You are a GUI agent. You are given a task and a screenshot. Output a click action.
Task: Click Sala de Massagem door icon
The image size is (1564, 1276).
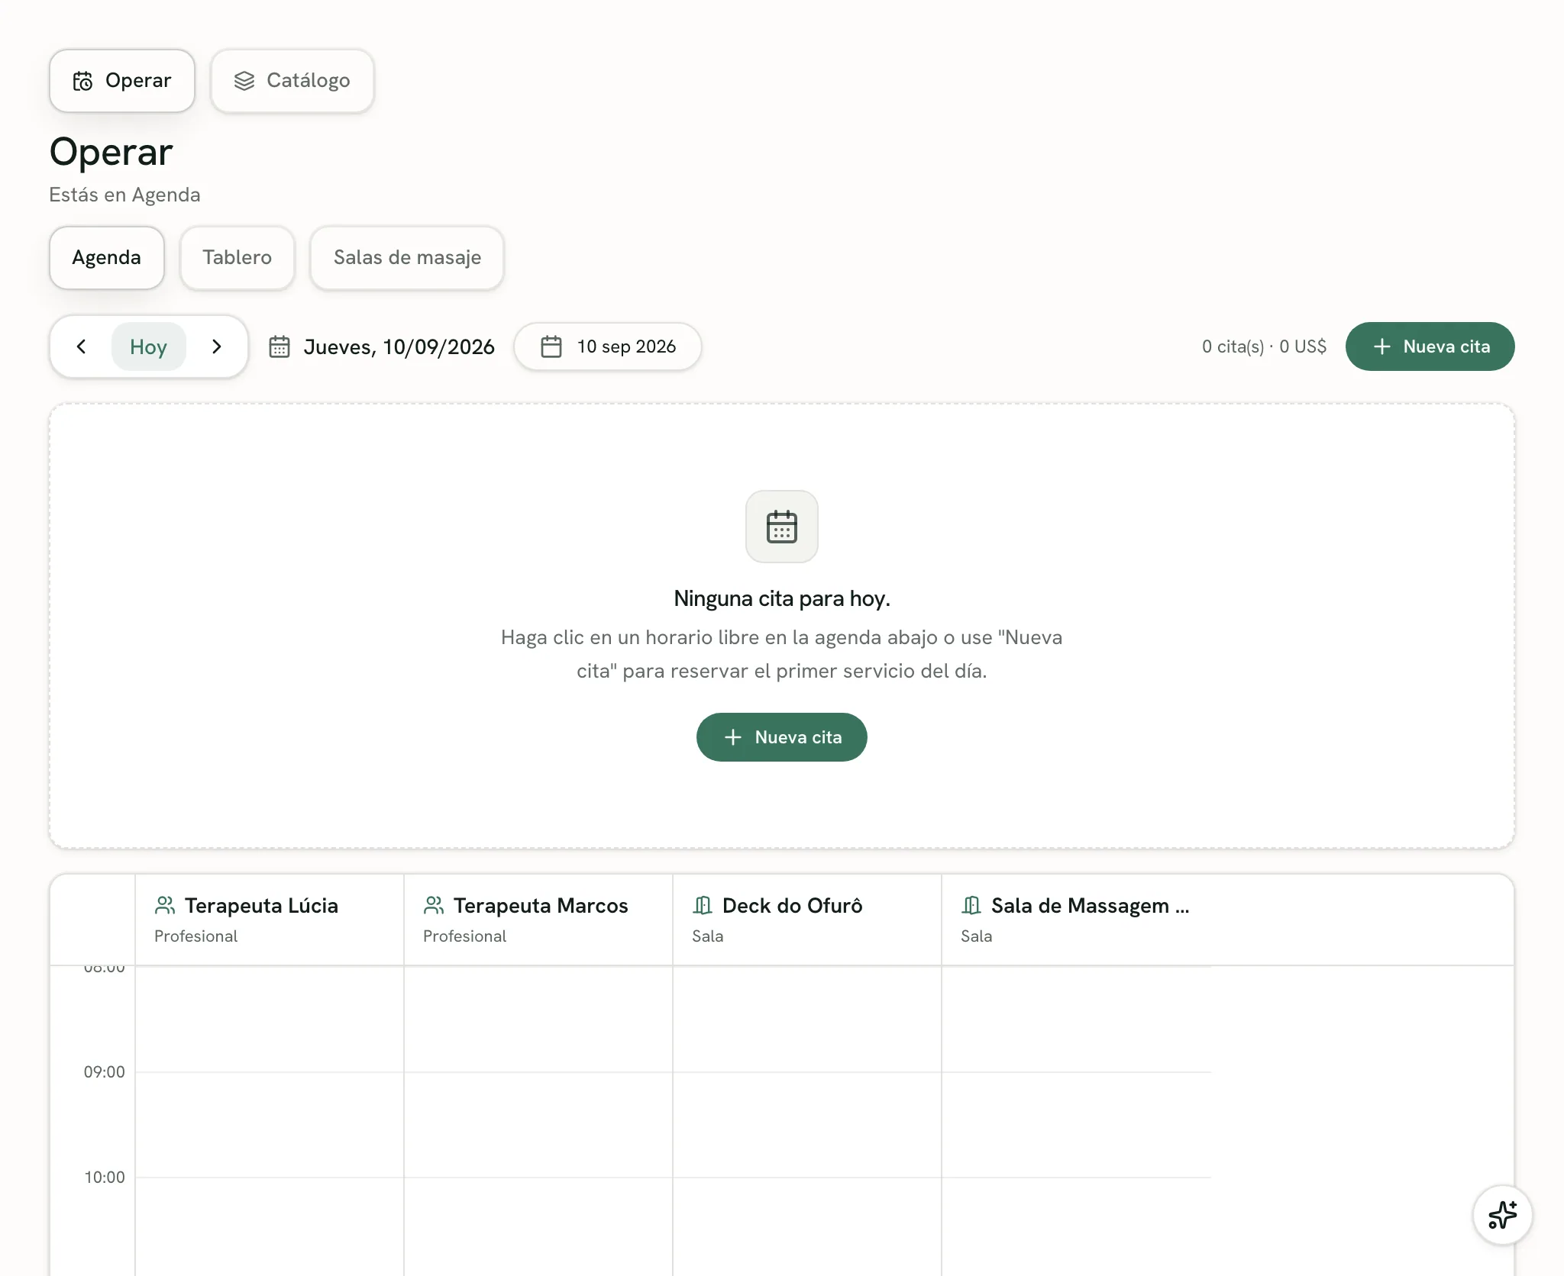971,905
